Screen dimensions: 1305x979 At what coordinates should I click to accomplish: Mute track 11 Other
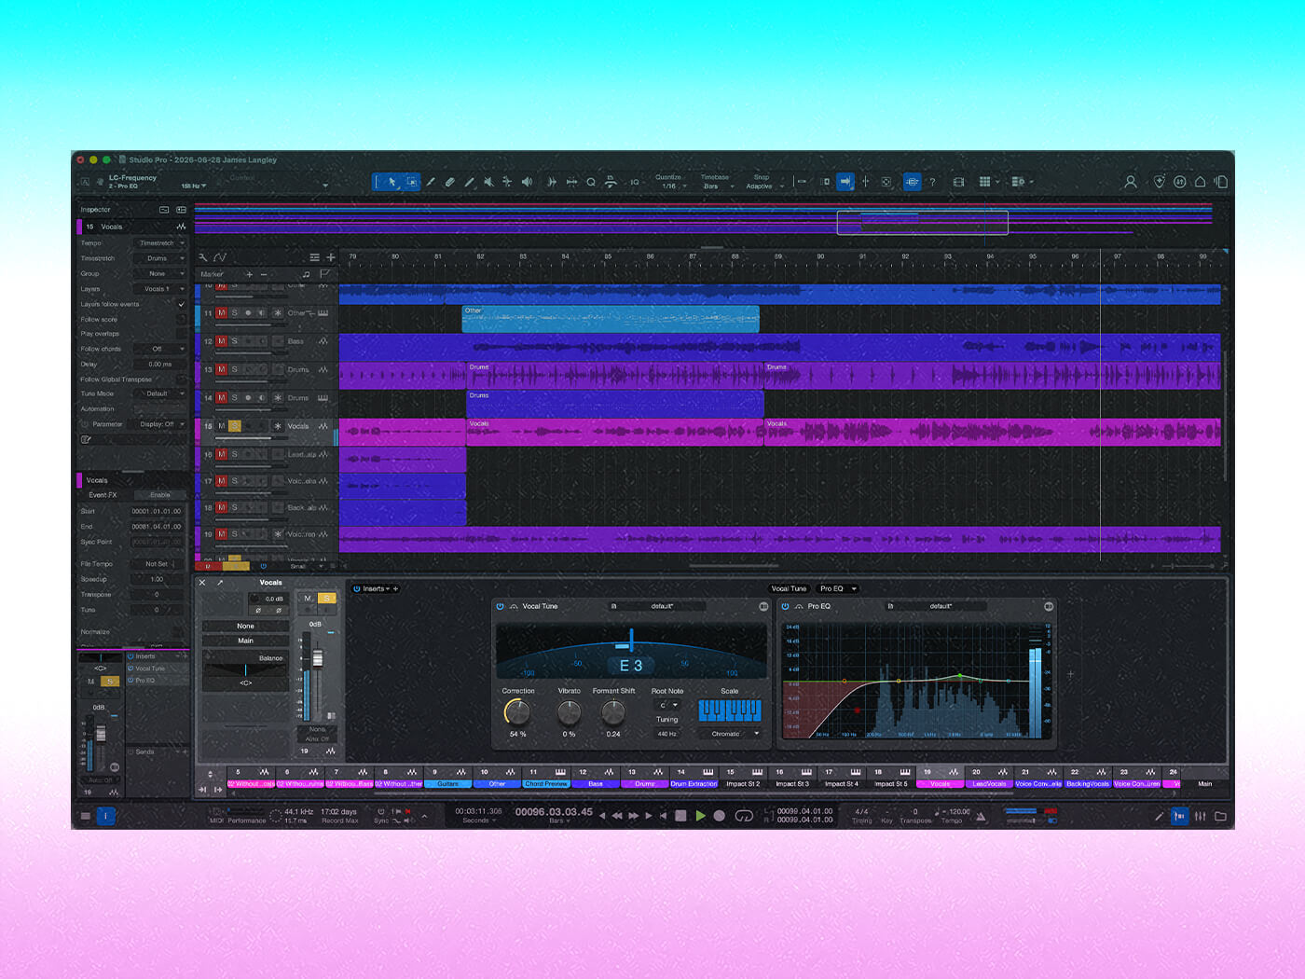(x=221, y=313)
